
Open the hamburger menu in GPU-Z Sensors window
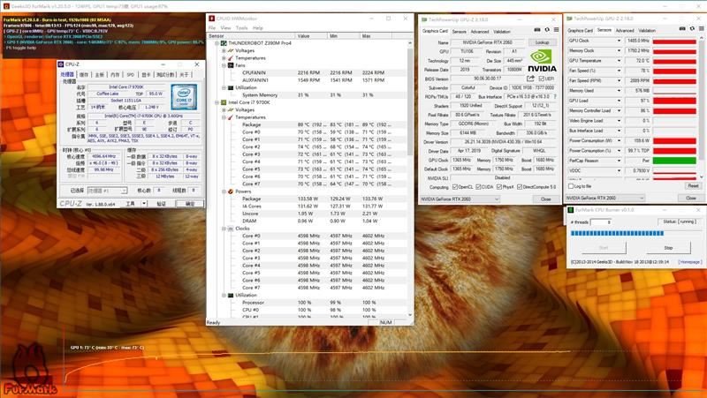[702, 29]
